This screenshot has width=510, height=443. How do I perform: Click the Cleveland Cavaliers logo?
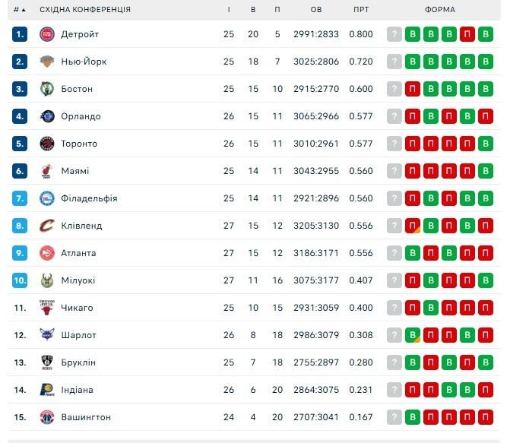[47, 226]
